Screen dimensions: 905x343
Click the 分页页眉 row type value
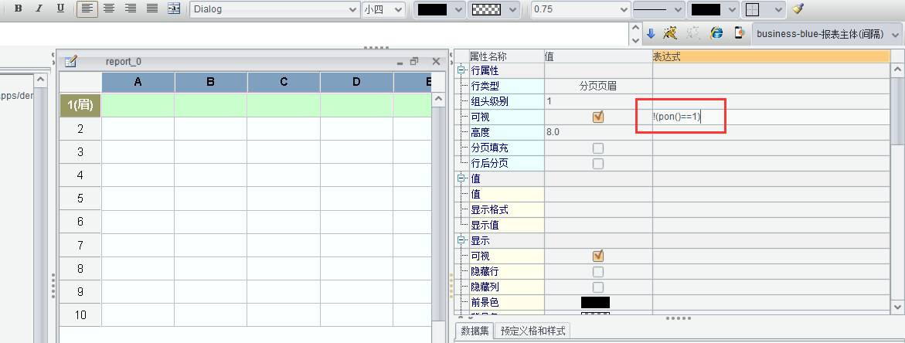(598, 86)
